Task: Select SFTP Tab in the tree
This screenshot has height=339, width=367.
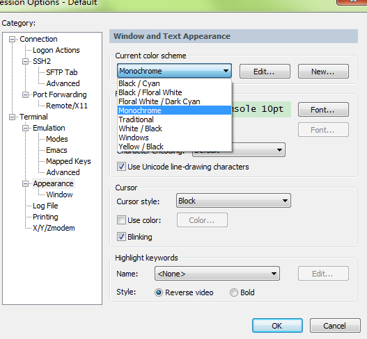Action: (62, 72)
